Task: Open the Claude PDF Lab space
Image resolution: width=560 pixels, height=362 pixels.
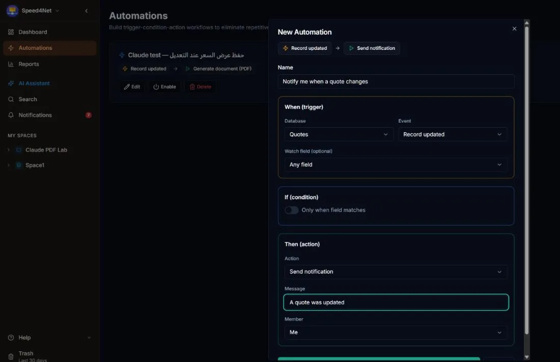Action: [x=46, y=150]
